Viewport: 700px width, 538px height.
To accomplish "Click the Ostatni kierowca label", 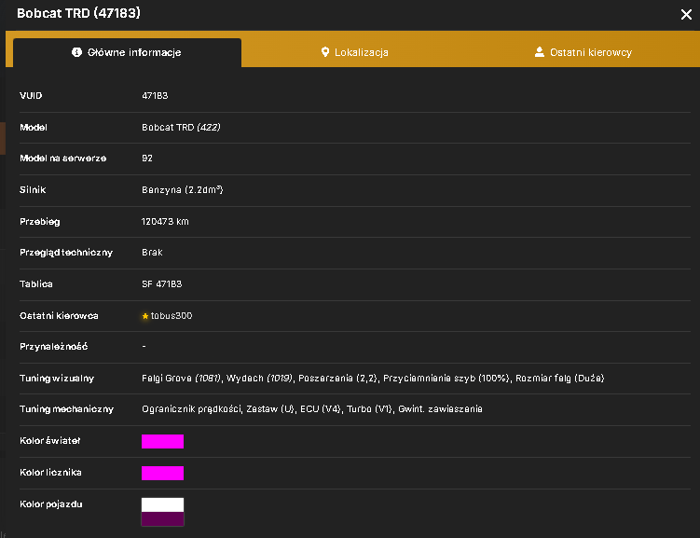I will click(59, 316).
